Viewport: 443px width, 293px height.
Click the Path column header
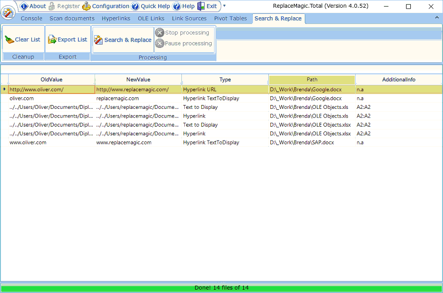pos(312,80)
